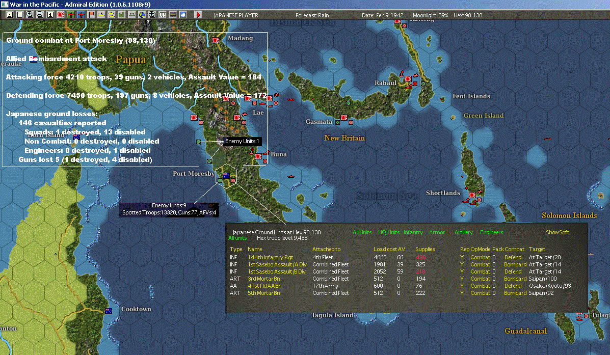The image size is (610, 355).
Task: Toggle Combat OpMode for 41st Fld AA Bn
Action: click(x=480, y=286)
